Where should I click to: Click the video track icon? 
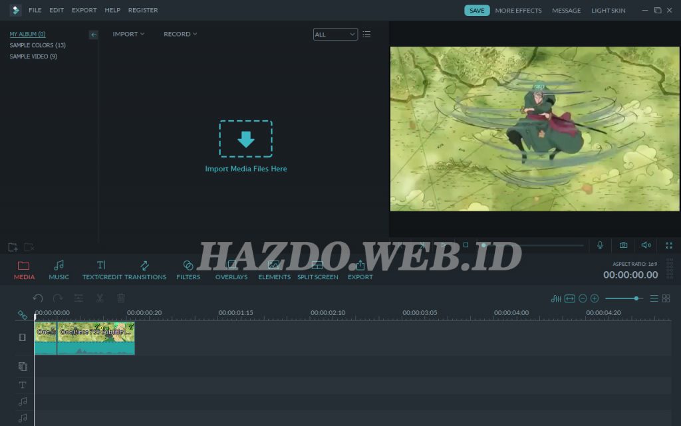click(x=22, y=337)
